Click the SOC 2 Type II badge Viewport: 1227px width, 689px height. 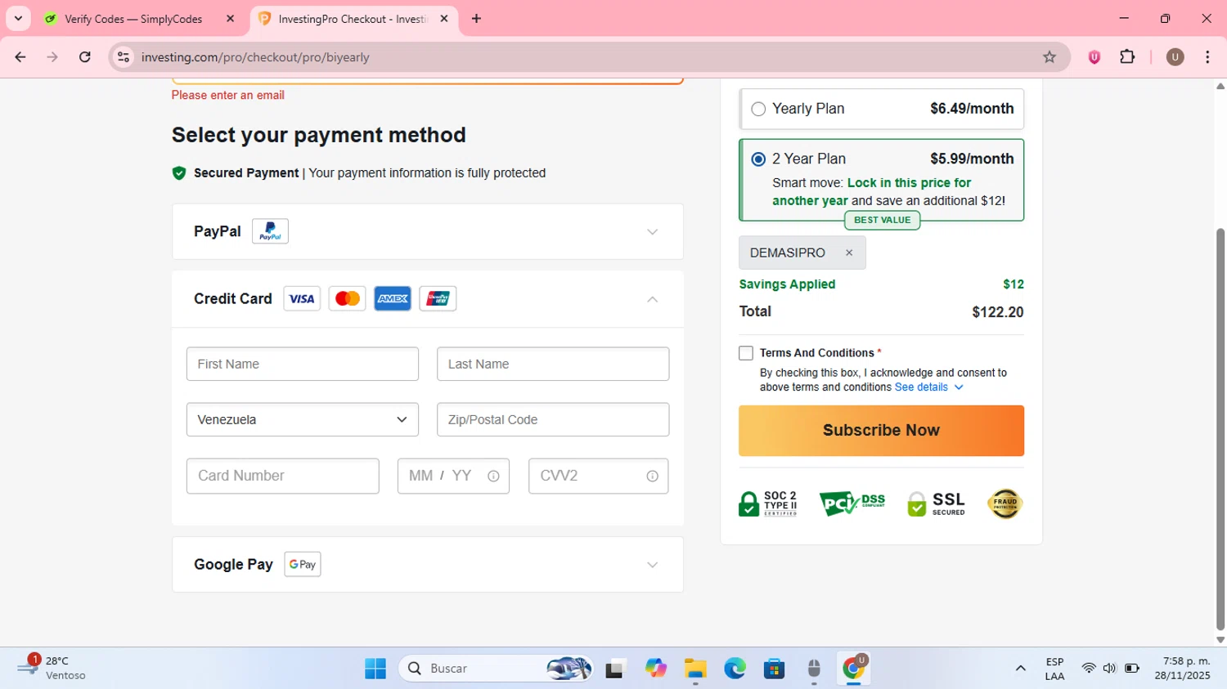coord(767,503)
